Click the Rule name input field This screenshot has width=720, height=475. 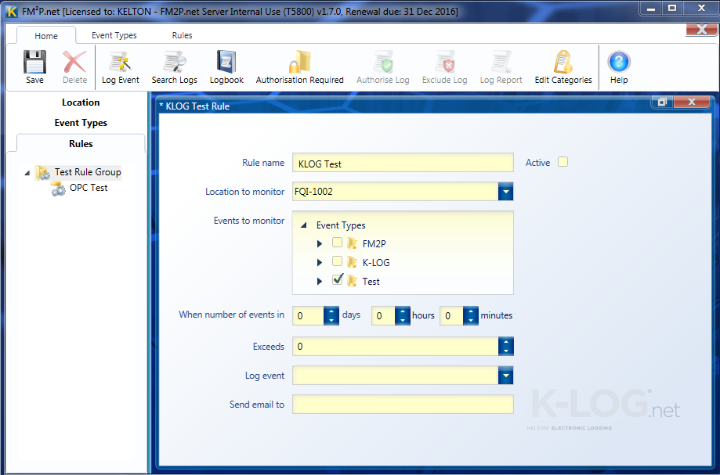click(403, 163)
